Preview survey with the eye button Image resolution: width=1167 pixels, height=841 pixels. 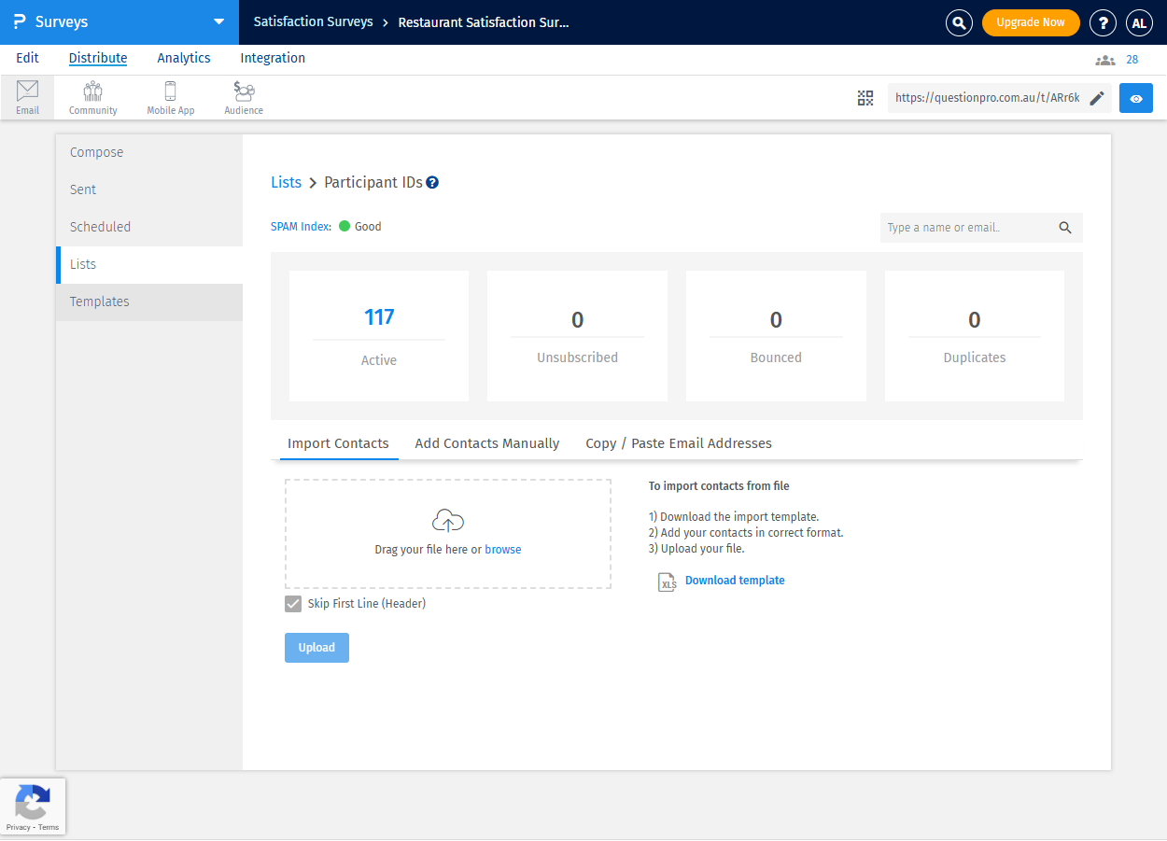1135,98
